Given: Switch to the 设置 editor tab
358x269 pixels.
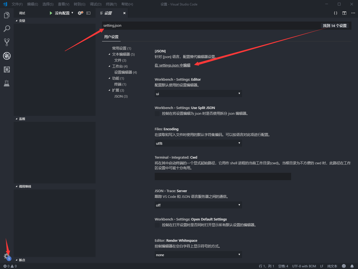Looking at the screenshot, I should pyautogui.click(x=108, y=13).
